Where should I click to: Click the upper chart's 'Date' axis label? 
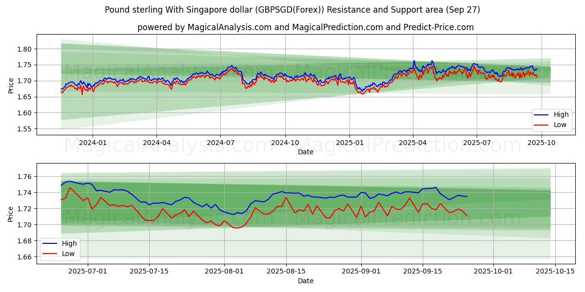306,152
